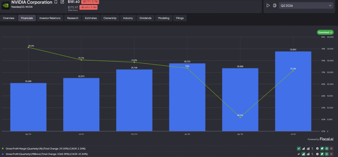Click the Jan '25 bar labeled 28,723
Viewport: 338px width, 157px height.
coord(187,97)
